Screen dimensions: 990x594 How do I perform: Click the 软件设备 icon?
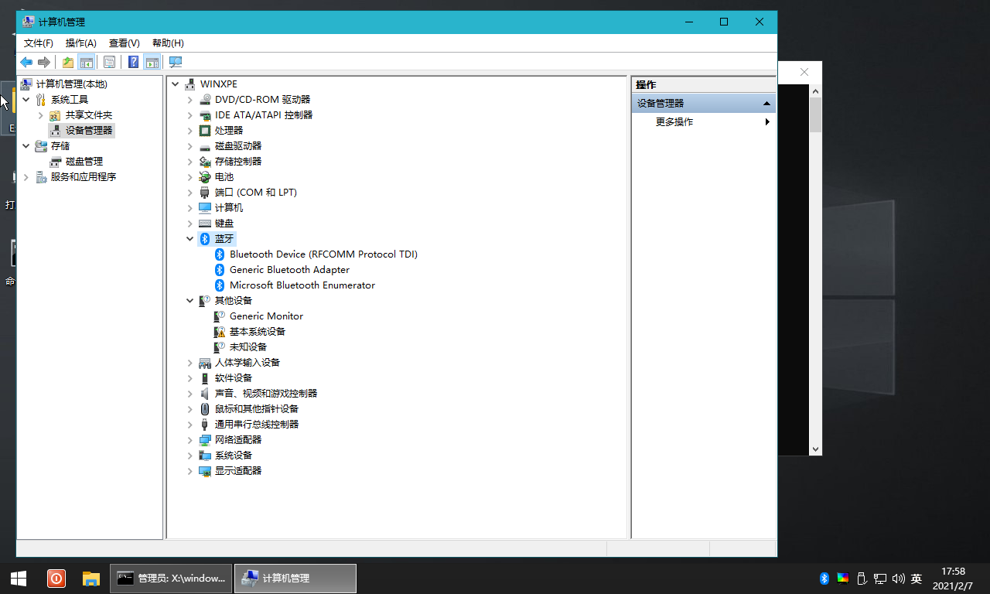point(204,377)
